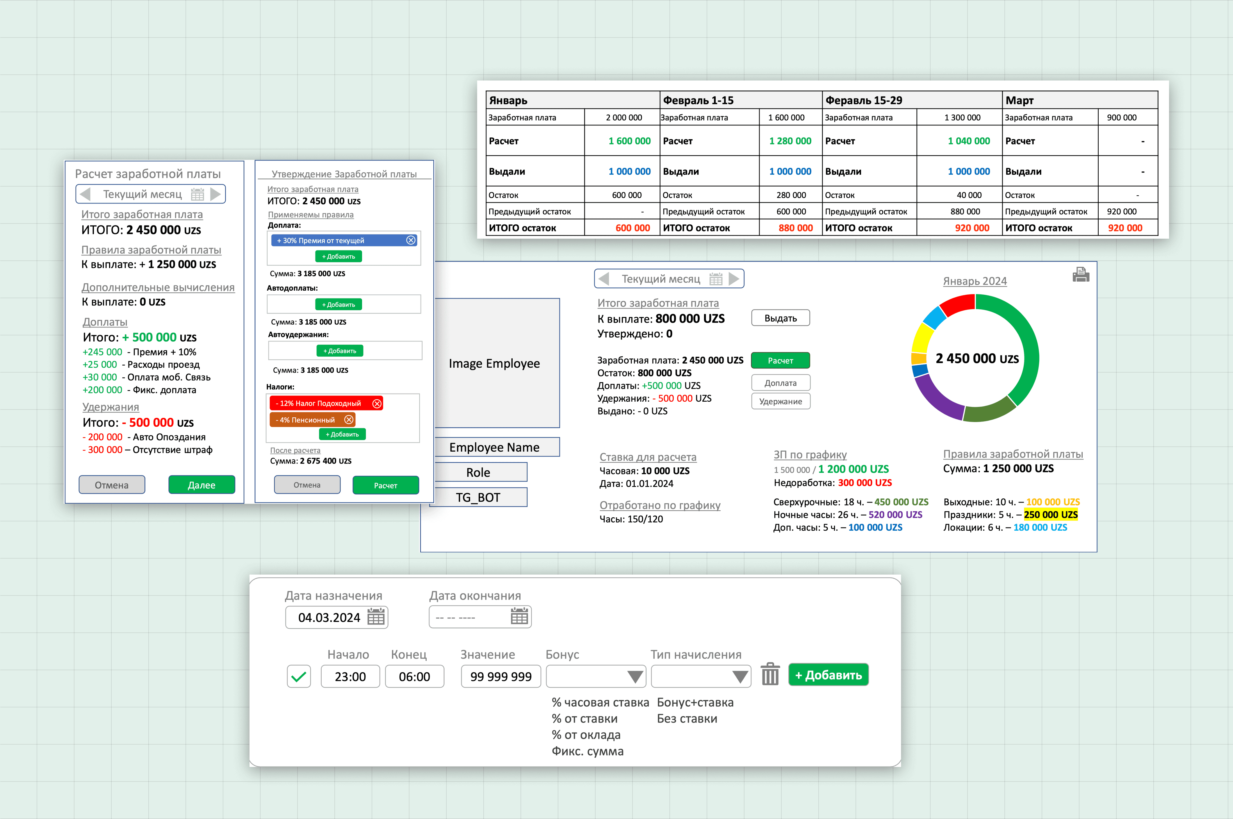This screenshot has width=1233, height=819.
Task: Click the Начало time field 23:00
Action: click(x=350, y=676)
